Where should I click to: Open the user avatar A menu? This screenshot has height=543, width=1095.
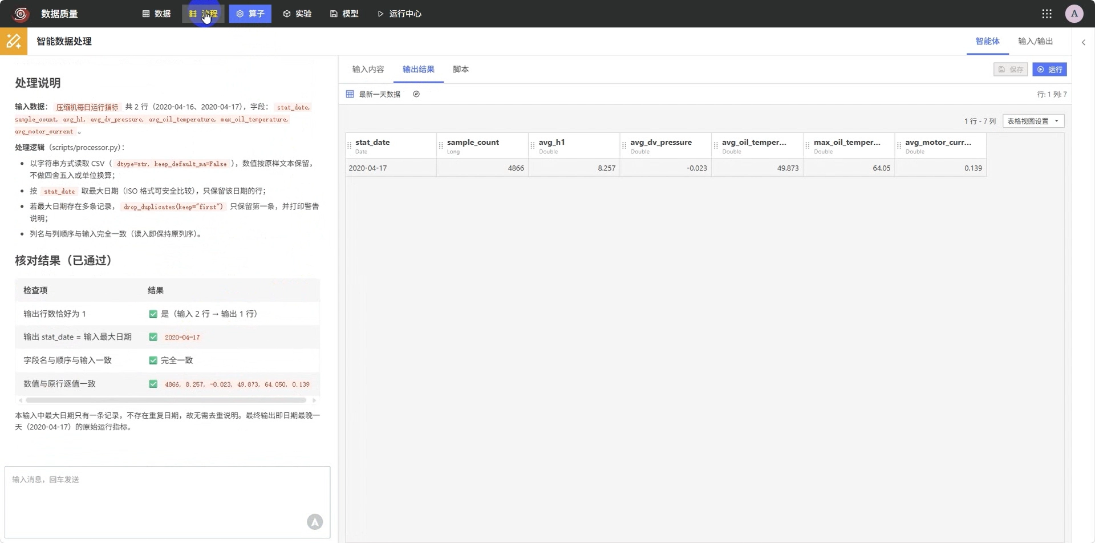coord(1074,14)
